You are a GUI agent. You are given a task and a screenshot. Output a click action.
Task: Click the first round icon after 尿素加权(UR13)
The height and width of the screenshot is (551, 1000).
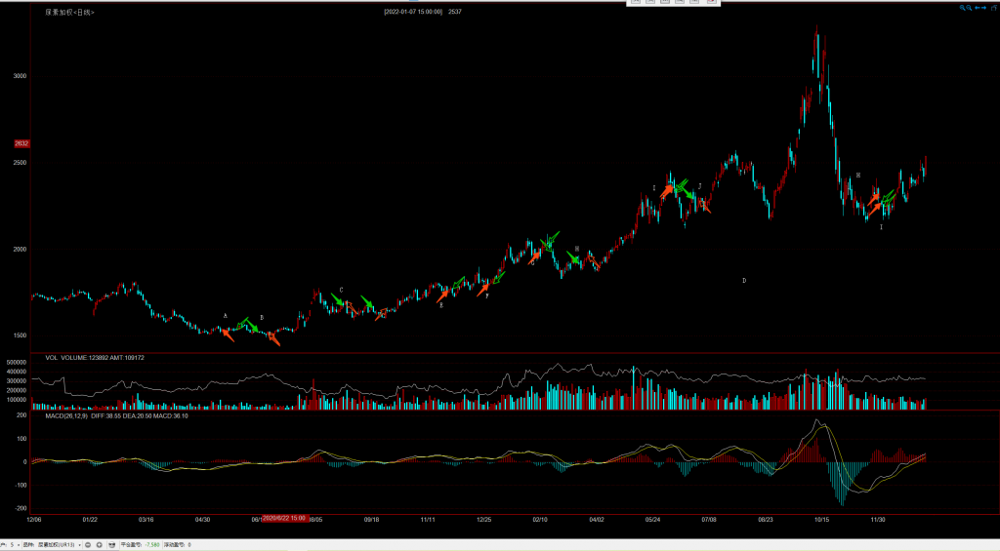tap(87, 544)
